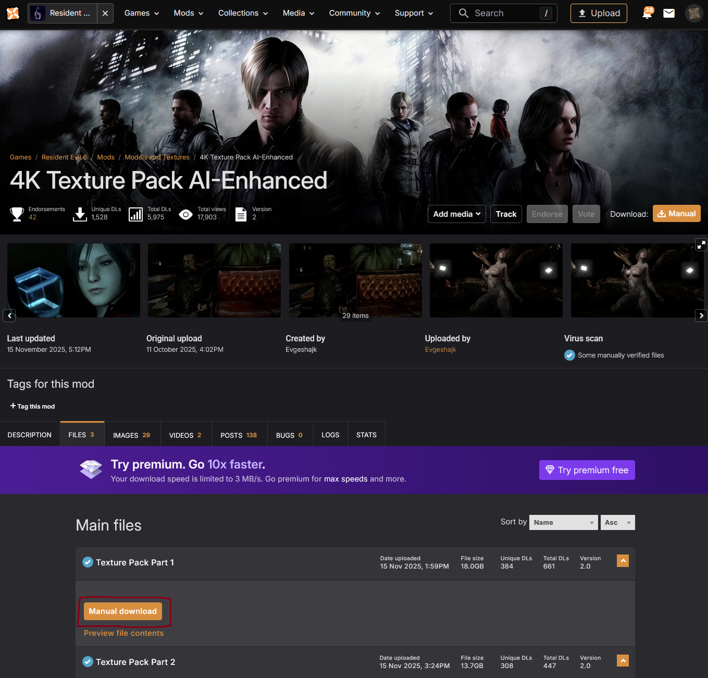
Task: Open the Nexus Mods home logo
Action: 13,13
